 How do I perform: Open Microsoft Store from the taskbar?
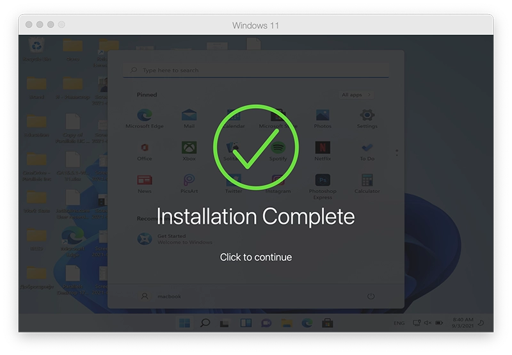pos(327,323)
